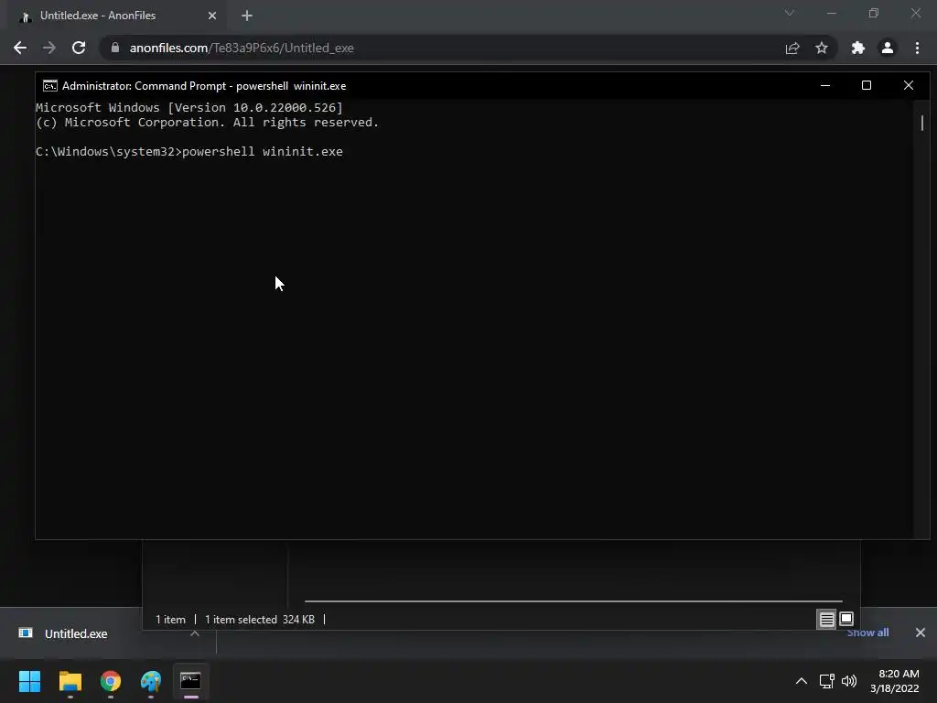Screen dimensions: 937x703
Task: Click the forward navigation arrow
Action: (x=49, y=48)
